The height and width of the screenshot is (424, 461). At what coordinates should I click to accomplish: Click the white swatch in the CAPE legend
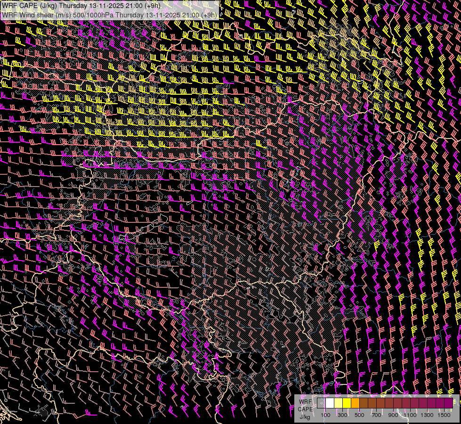pos(330,403)
